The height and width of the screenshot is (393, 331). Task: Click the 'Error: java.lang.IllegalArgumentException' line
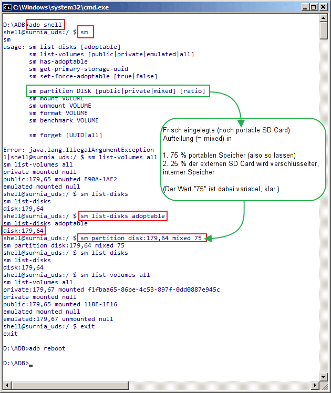point(78,150)
